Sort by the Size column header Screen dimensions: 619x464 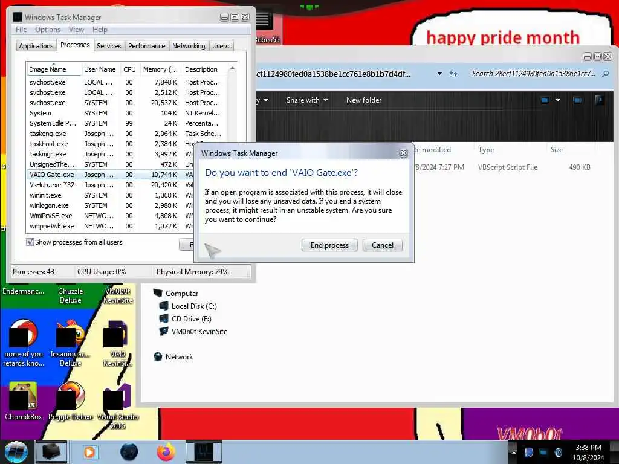pyautogui.click(x=557, y=150)
